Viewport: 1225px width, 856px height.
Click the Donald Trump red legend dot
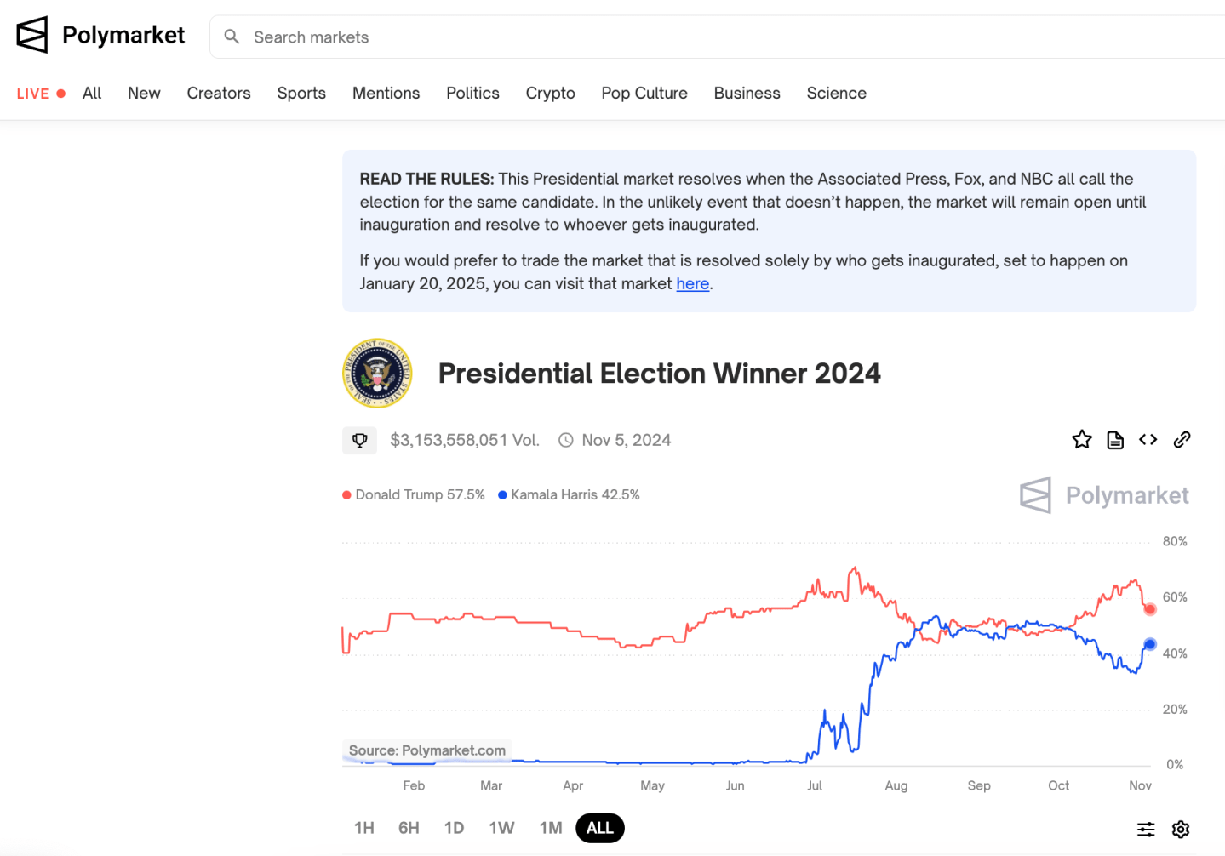point(346,495)
